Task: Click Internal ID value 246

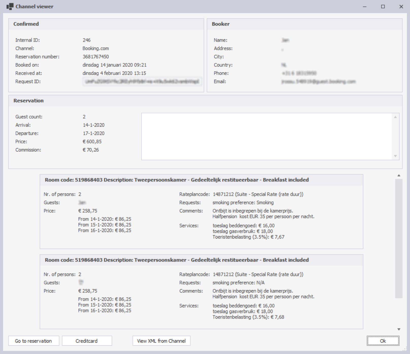Action: point(86,40)
